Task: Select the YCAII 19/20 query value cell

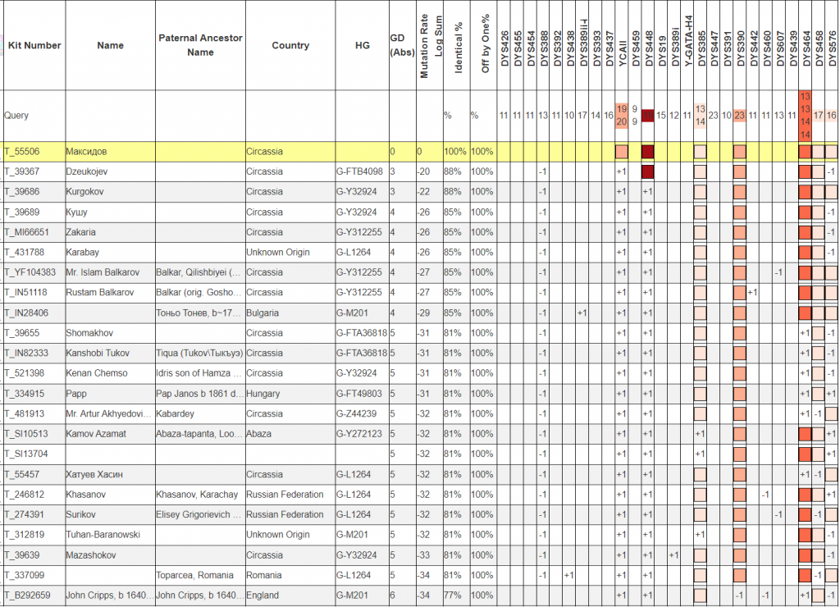Action: click(x=621, y=116)
